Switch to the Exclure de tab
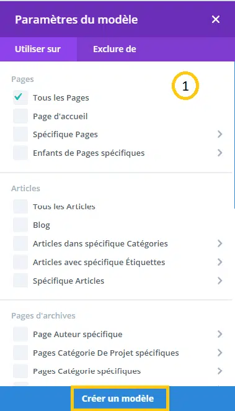 115,49
